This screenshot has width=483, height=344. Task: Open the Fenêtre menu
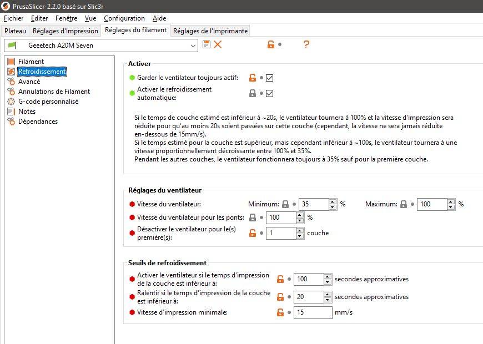pos(66,18)
